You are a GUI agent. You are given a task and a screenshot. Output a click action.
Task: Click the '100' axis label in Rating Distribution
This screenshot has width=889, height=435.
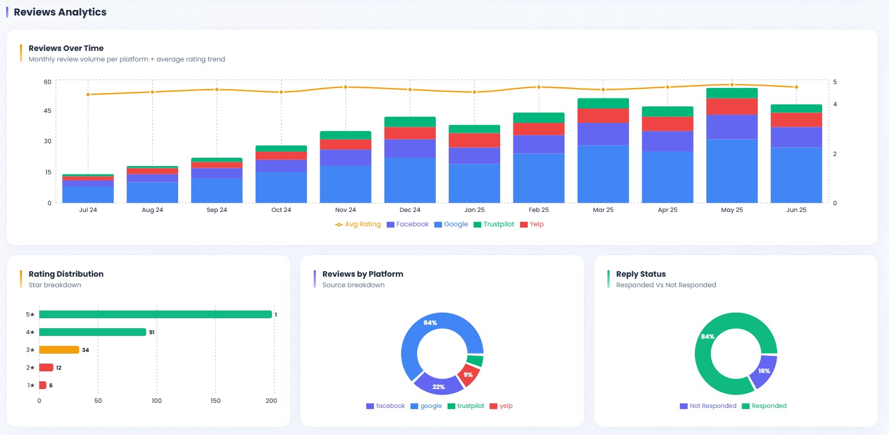point(157,401)
